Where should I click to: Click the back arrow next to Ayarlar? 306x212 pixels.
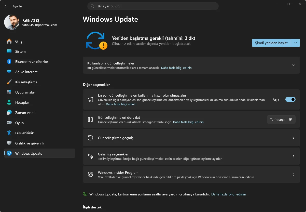point(6,6)
